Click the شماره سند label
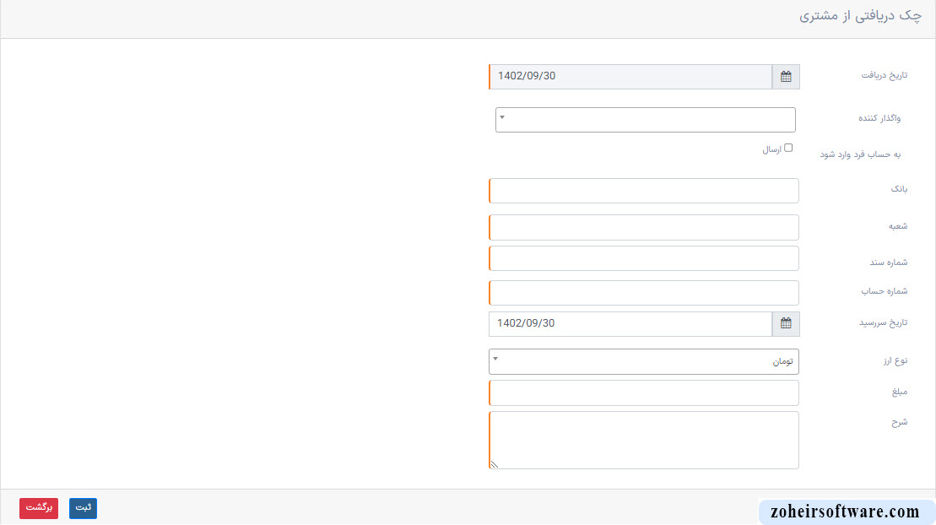 (888, 262)
